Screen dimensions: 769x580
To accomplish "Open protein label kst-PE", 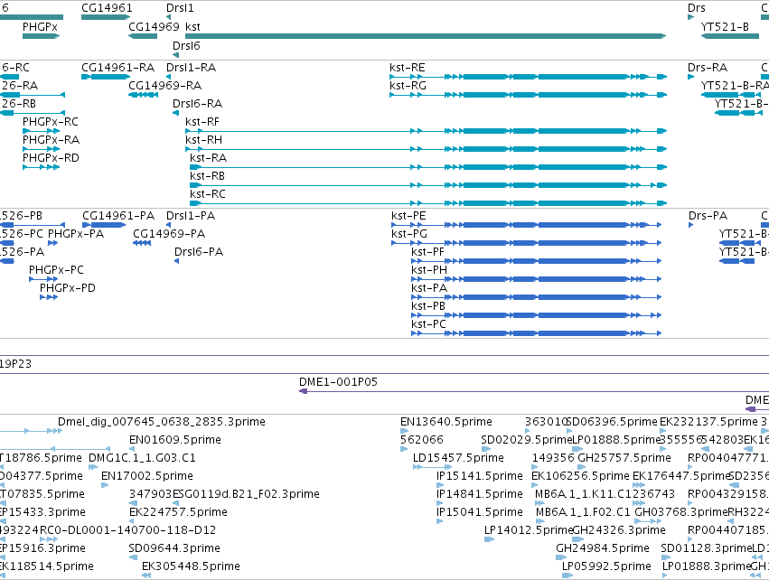I will pyautogui.click(x=408, y=216).
